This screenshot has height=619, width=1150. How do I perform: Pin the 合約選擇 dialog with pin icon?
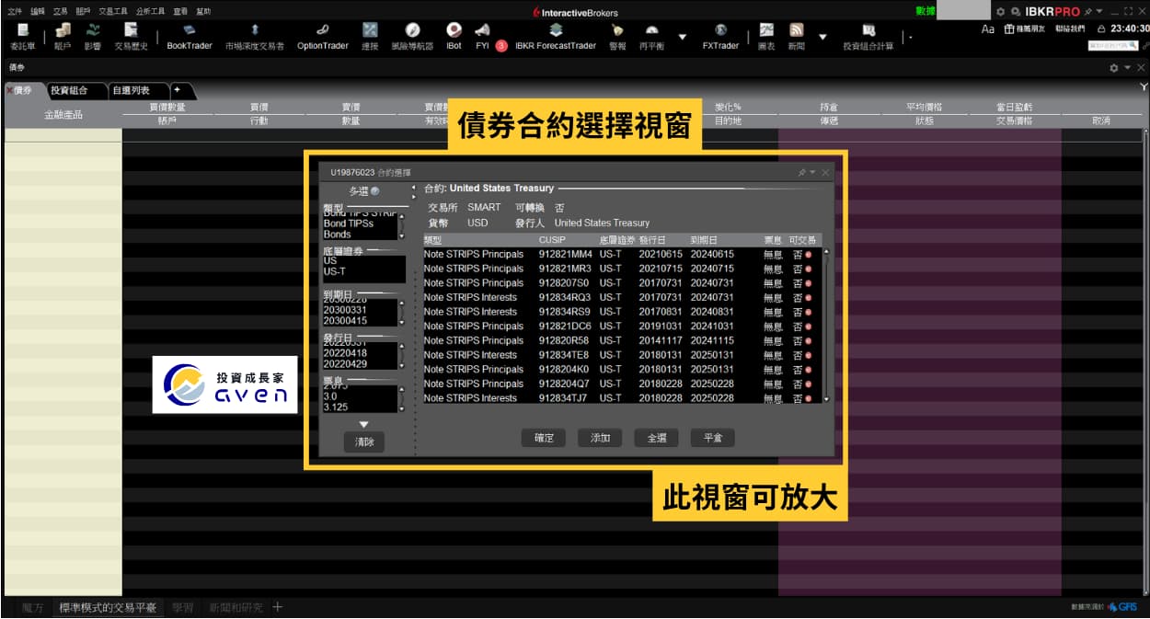click(x=801, y=172)
